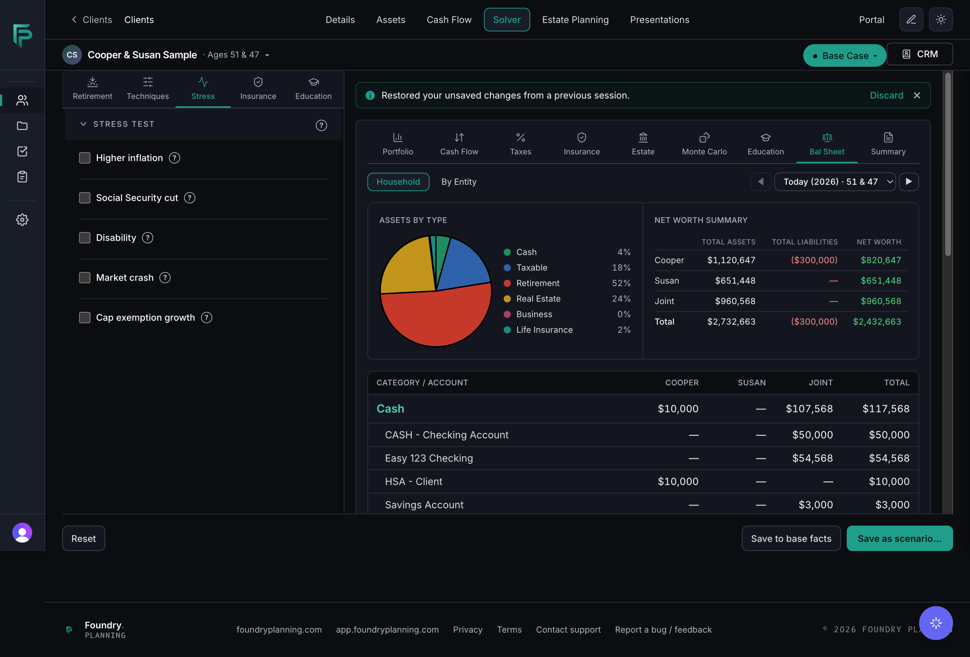The height and width of the screenshot is (657, 970).
Task: Go to Presentations in top navigation
Action: (x=660, y=20)
